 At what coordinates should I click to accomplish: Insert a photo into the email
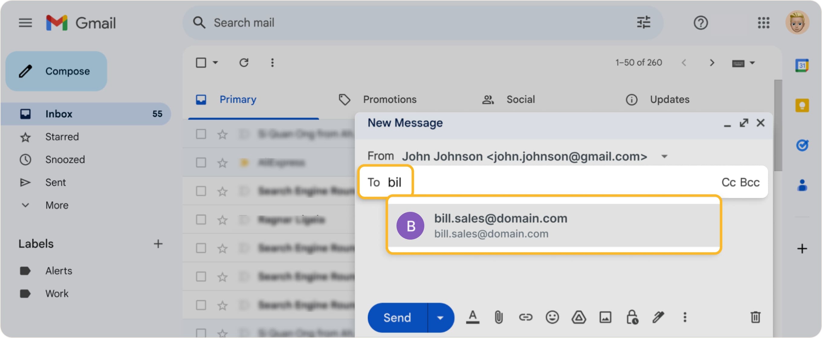605,317
